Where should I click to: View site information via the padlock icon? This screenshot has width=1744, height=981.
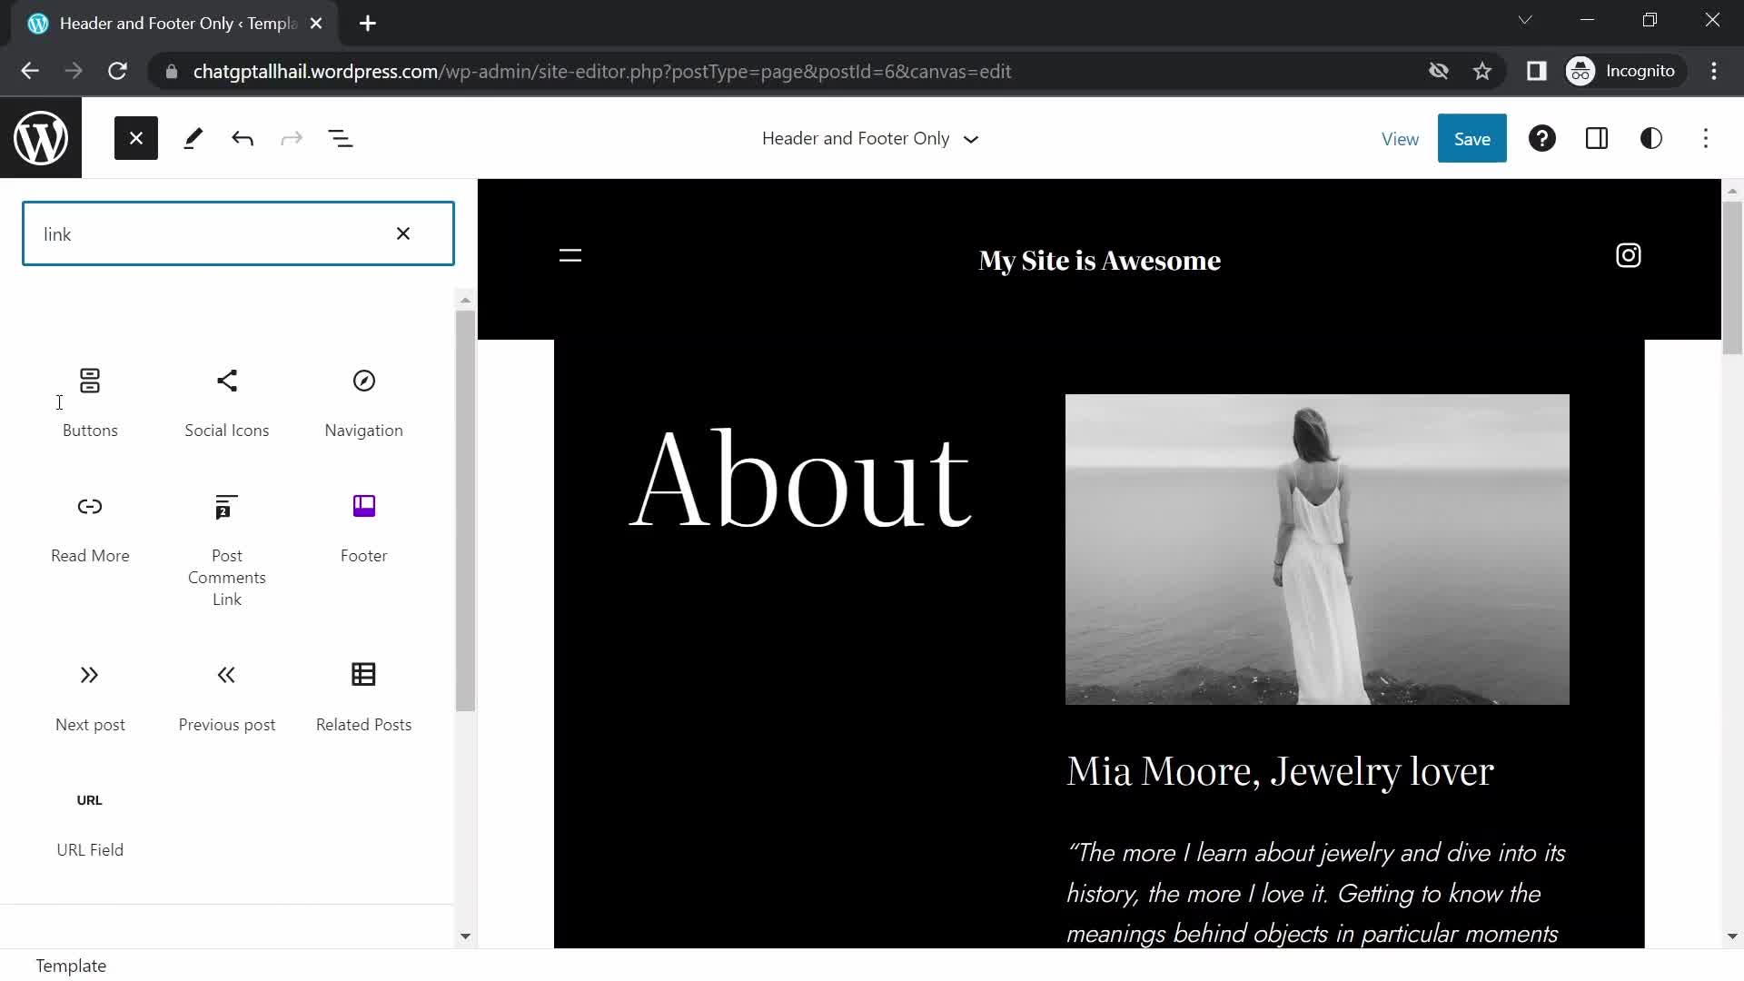pyautogui.click(x=172, y=71)
